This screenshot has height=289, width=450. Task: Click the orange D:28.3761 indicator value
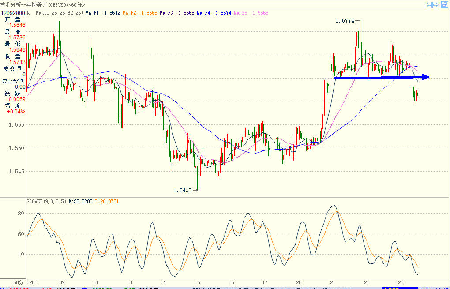(x=106, y=201)
